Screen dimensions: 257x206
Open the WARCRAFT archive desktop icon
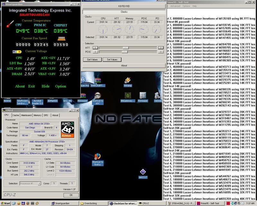98,82
